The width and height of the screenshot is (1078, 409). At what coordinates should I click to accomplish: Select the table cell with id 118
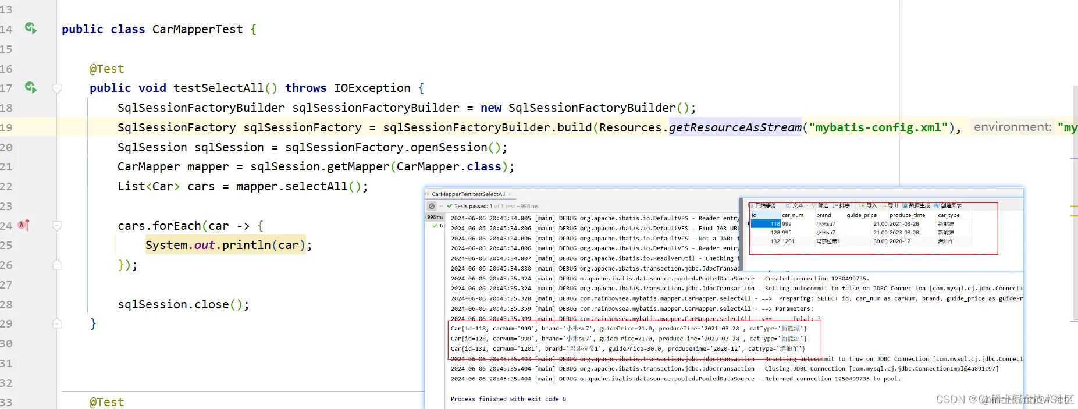[766, 223]
